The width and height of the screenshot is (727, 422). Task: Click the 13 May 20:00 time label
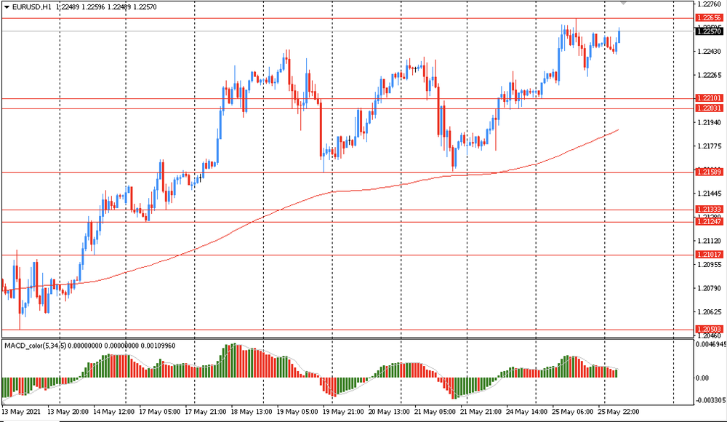pyautogui.click(x=68, y=412)
